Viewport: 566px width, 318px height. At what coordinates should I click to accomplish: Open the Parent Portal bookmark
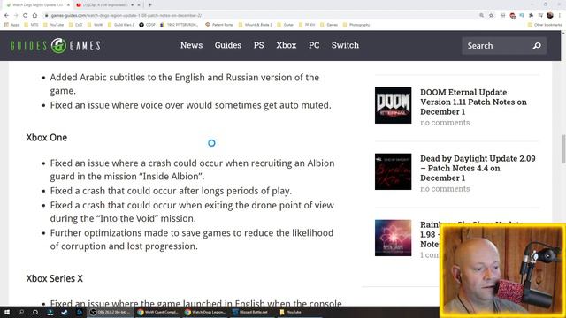point(219,25)
